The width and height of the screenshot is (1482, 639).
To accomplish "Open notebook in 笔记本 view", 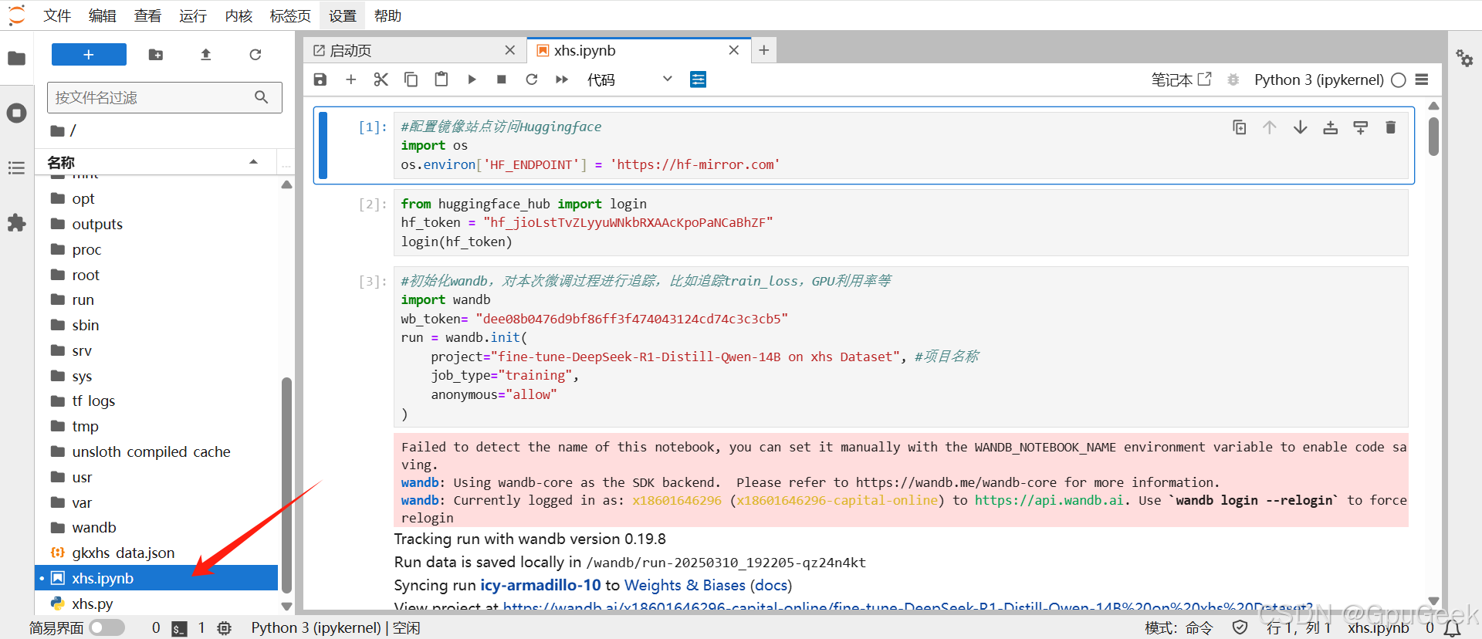I will click(1181, 79).
